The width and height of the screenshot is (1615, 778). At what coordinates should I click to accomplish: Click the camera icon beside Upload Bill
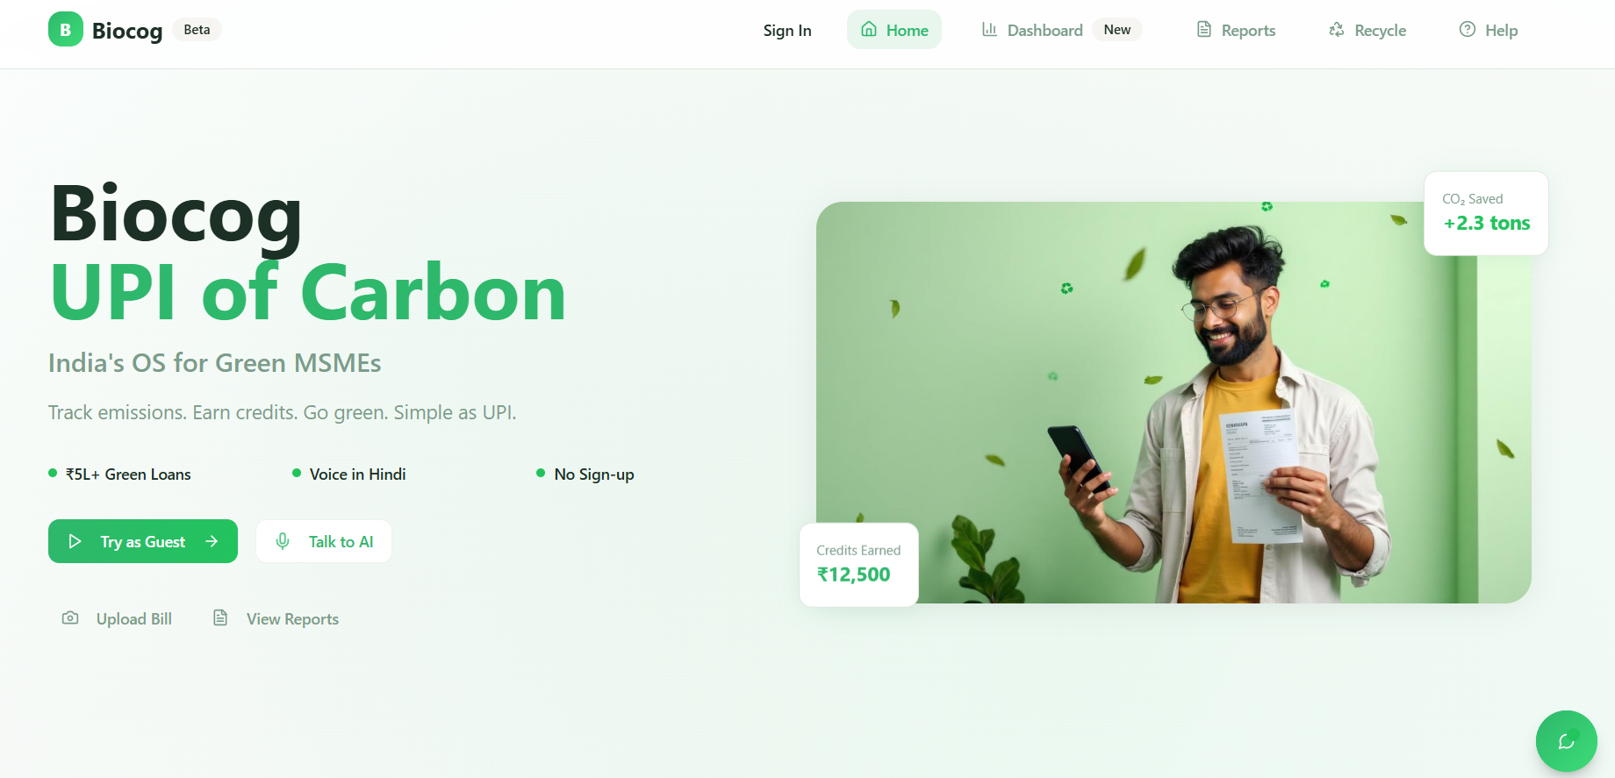70,618
